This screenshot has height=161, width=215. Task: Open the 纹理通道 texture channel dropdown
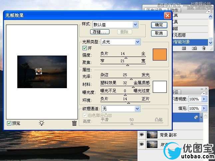click(x=137, y=109)
